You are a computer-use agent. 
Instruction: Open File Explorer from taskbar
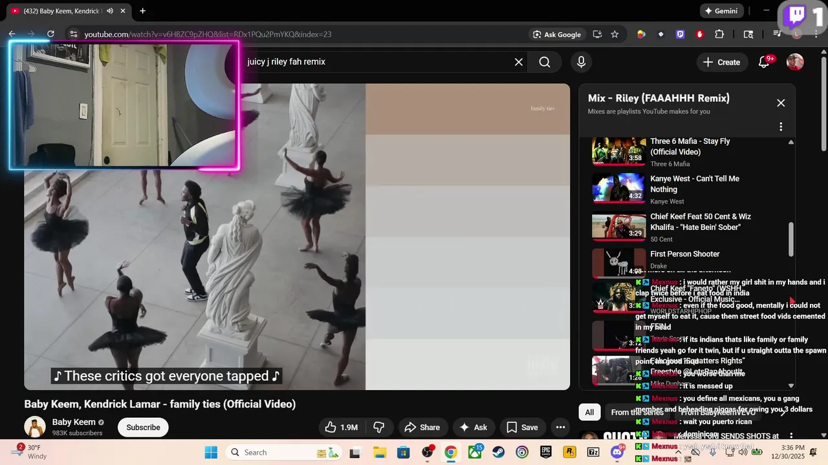379,452
